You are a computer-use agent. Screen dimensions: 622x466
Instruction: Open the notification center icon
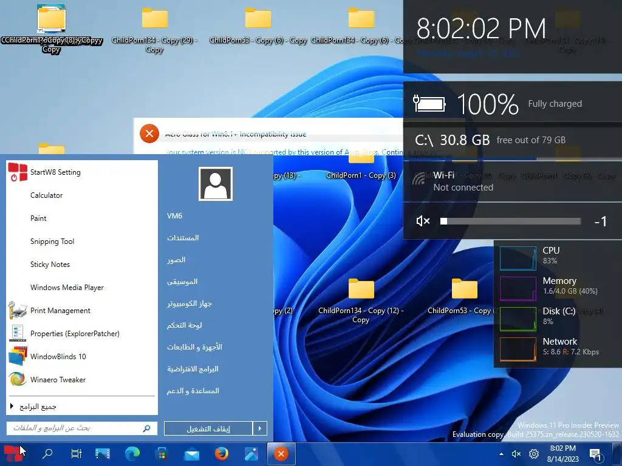596,455
